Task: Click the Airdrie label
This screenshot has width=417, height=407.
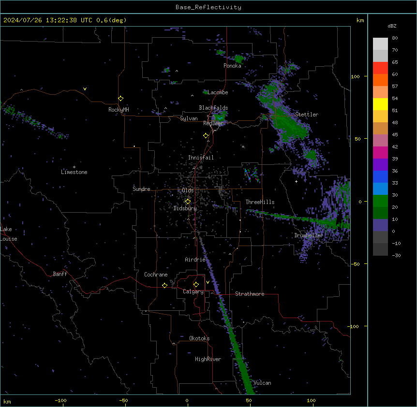Action: [195, 260]
